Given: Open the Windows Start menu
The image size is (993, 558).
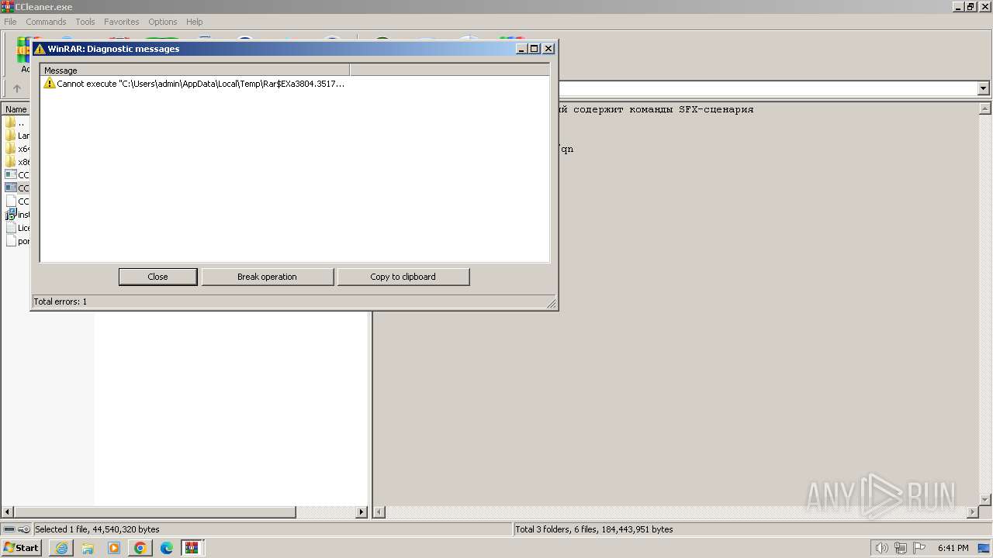Looking at the screenshot, I should point(22,548).
